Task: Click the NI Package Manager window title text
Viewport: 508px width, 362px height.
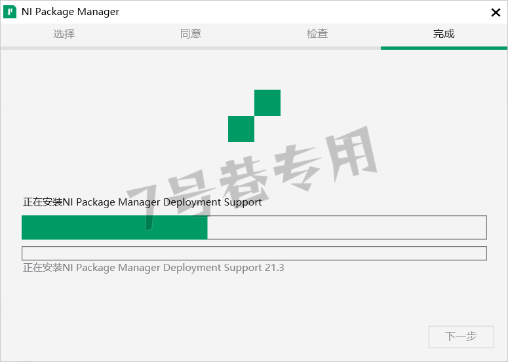Action: (70, 12)
